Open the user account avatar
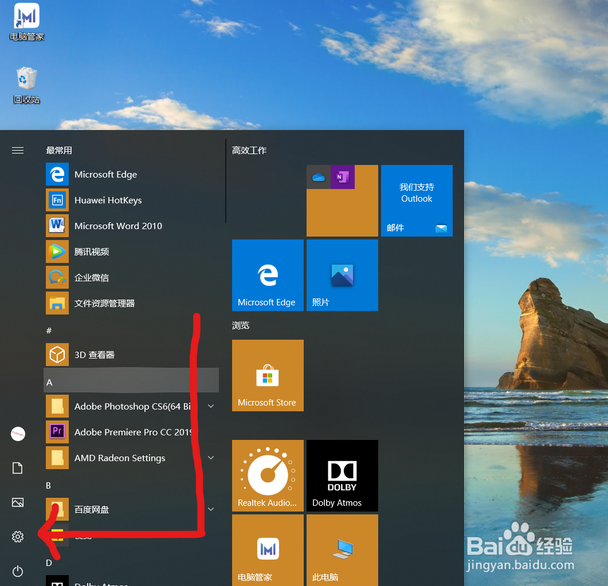 (18, 434)
